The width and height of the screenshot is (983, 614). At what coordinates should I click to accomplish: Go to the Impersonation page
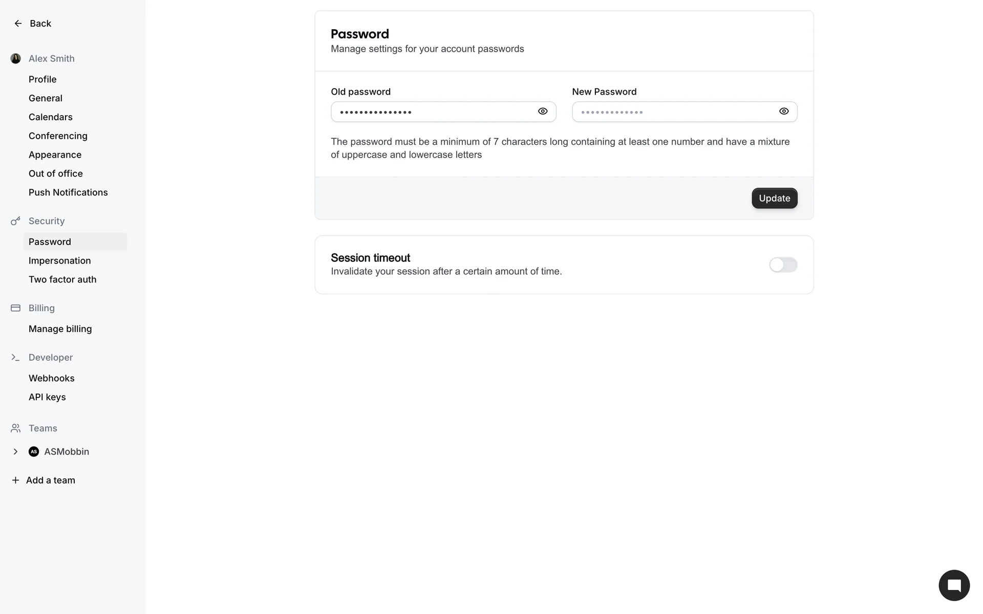59,260
